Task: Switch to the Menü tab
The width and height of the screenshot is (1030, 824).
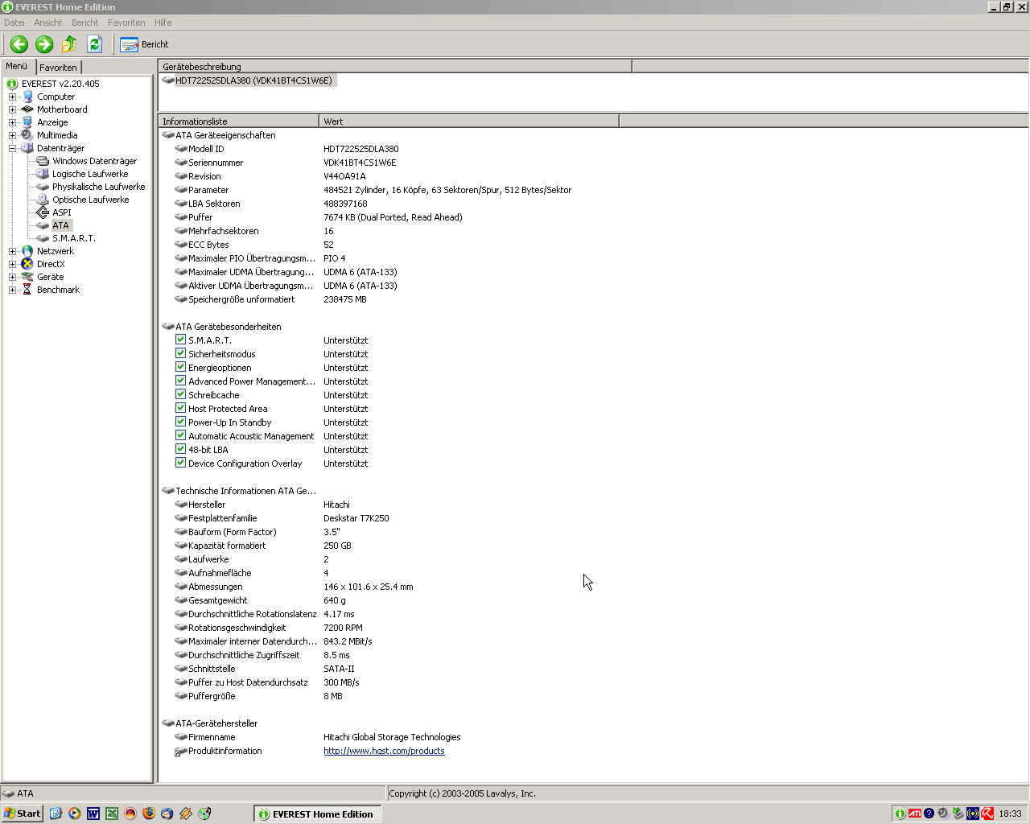Action: (x=17, y=66)
